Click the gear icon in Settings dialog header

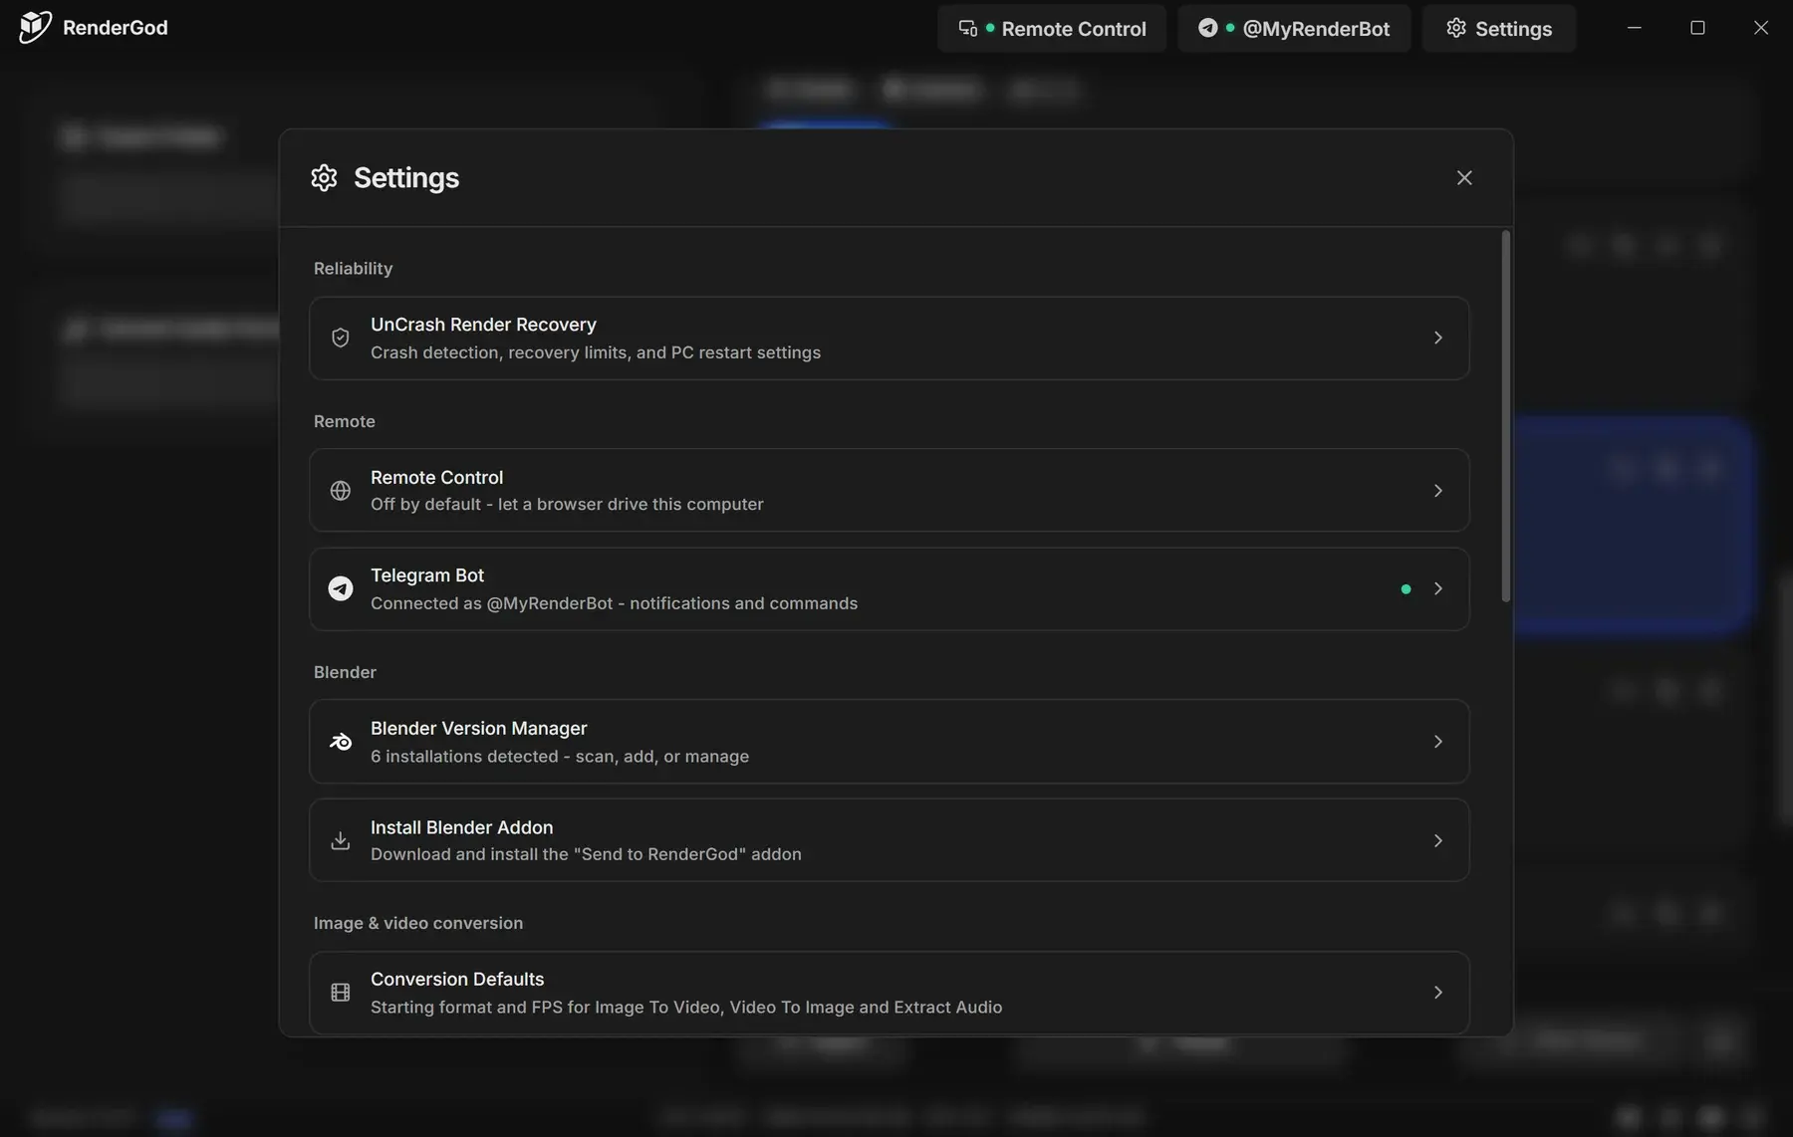click(x=324, y=177)
